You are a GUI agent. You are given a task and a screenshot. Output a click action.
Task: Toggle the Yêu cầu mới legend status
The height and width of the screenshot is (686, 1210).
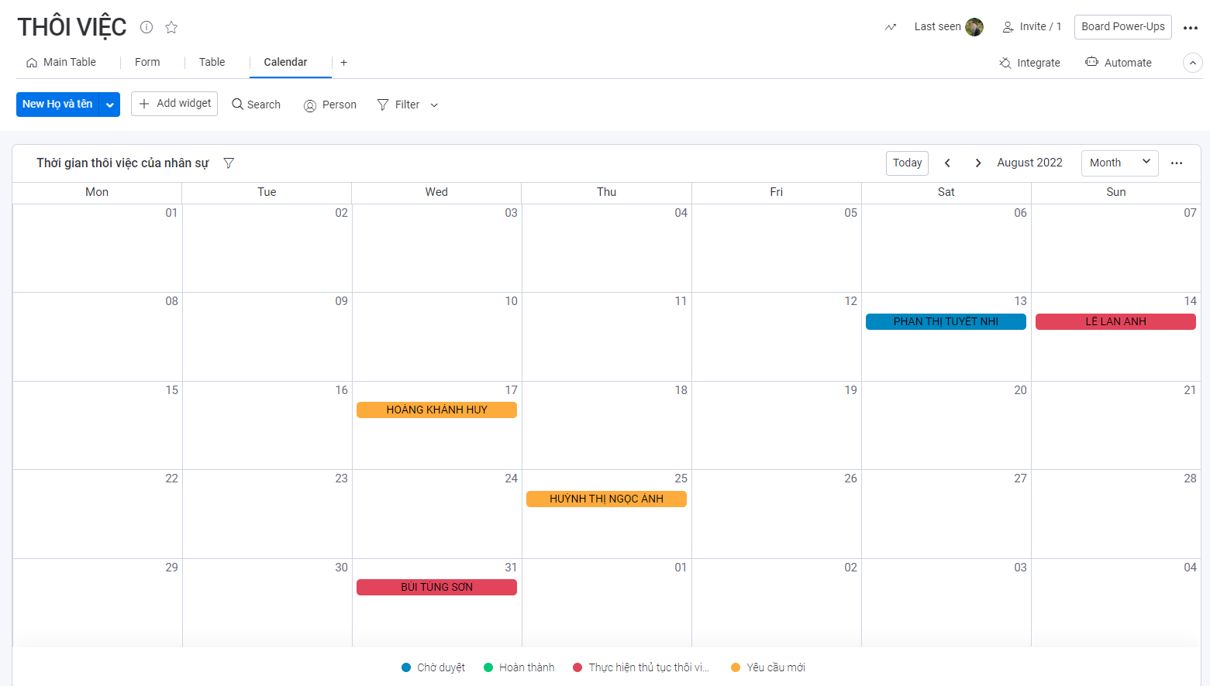767,667
